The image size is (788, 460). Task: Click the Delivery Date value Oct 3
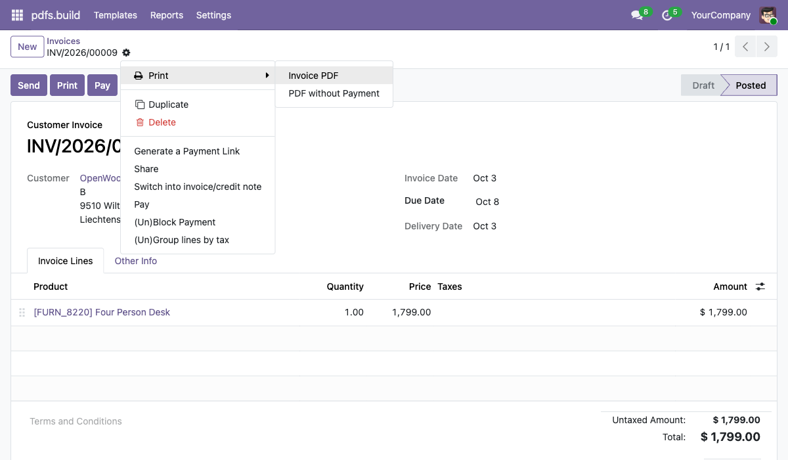tap(485, 226)
